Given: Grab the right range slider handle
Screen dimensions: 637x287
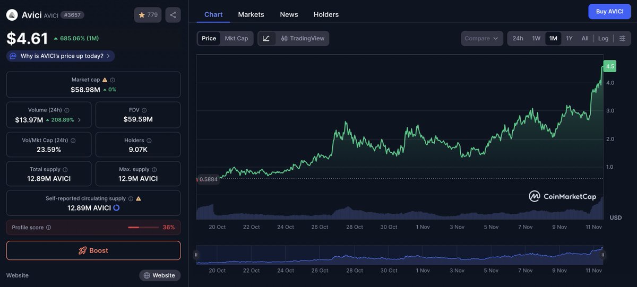Looking at the screenshot, I should [x=602, y=255].
